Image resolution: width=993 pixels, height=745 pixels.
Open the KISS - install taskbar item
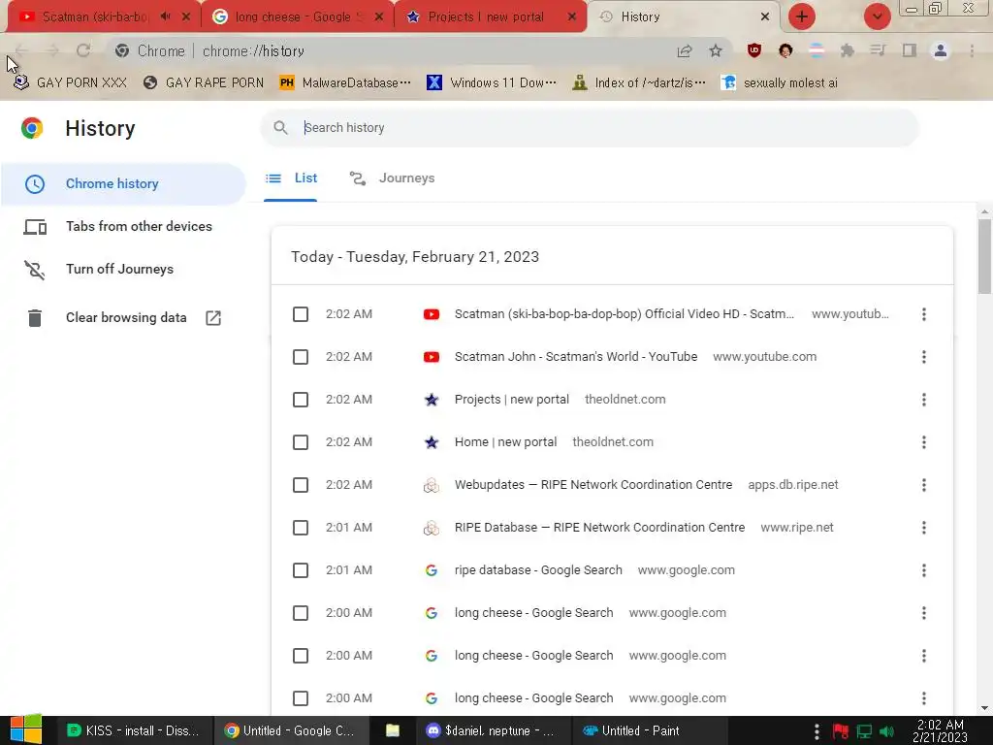(x=133, y=730)
